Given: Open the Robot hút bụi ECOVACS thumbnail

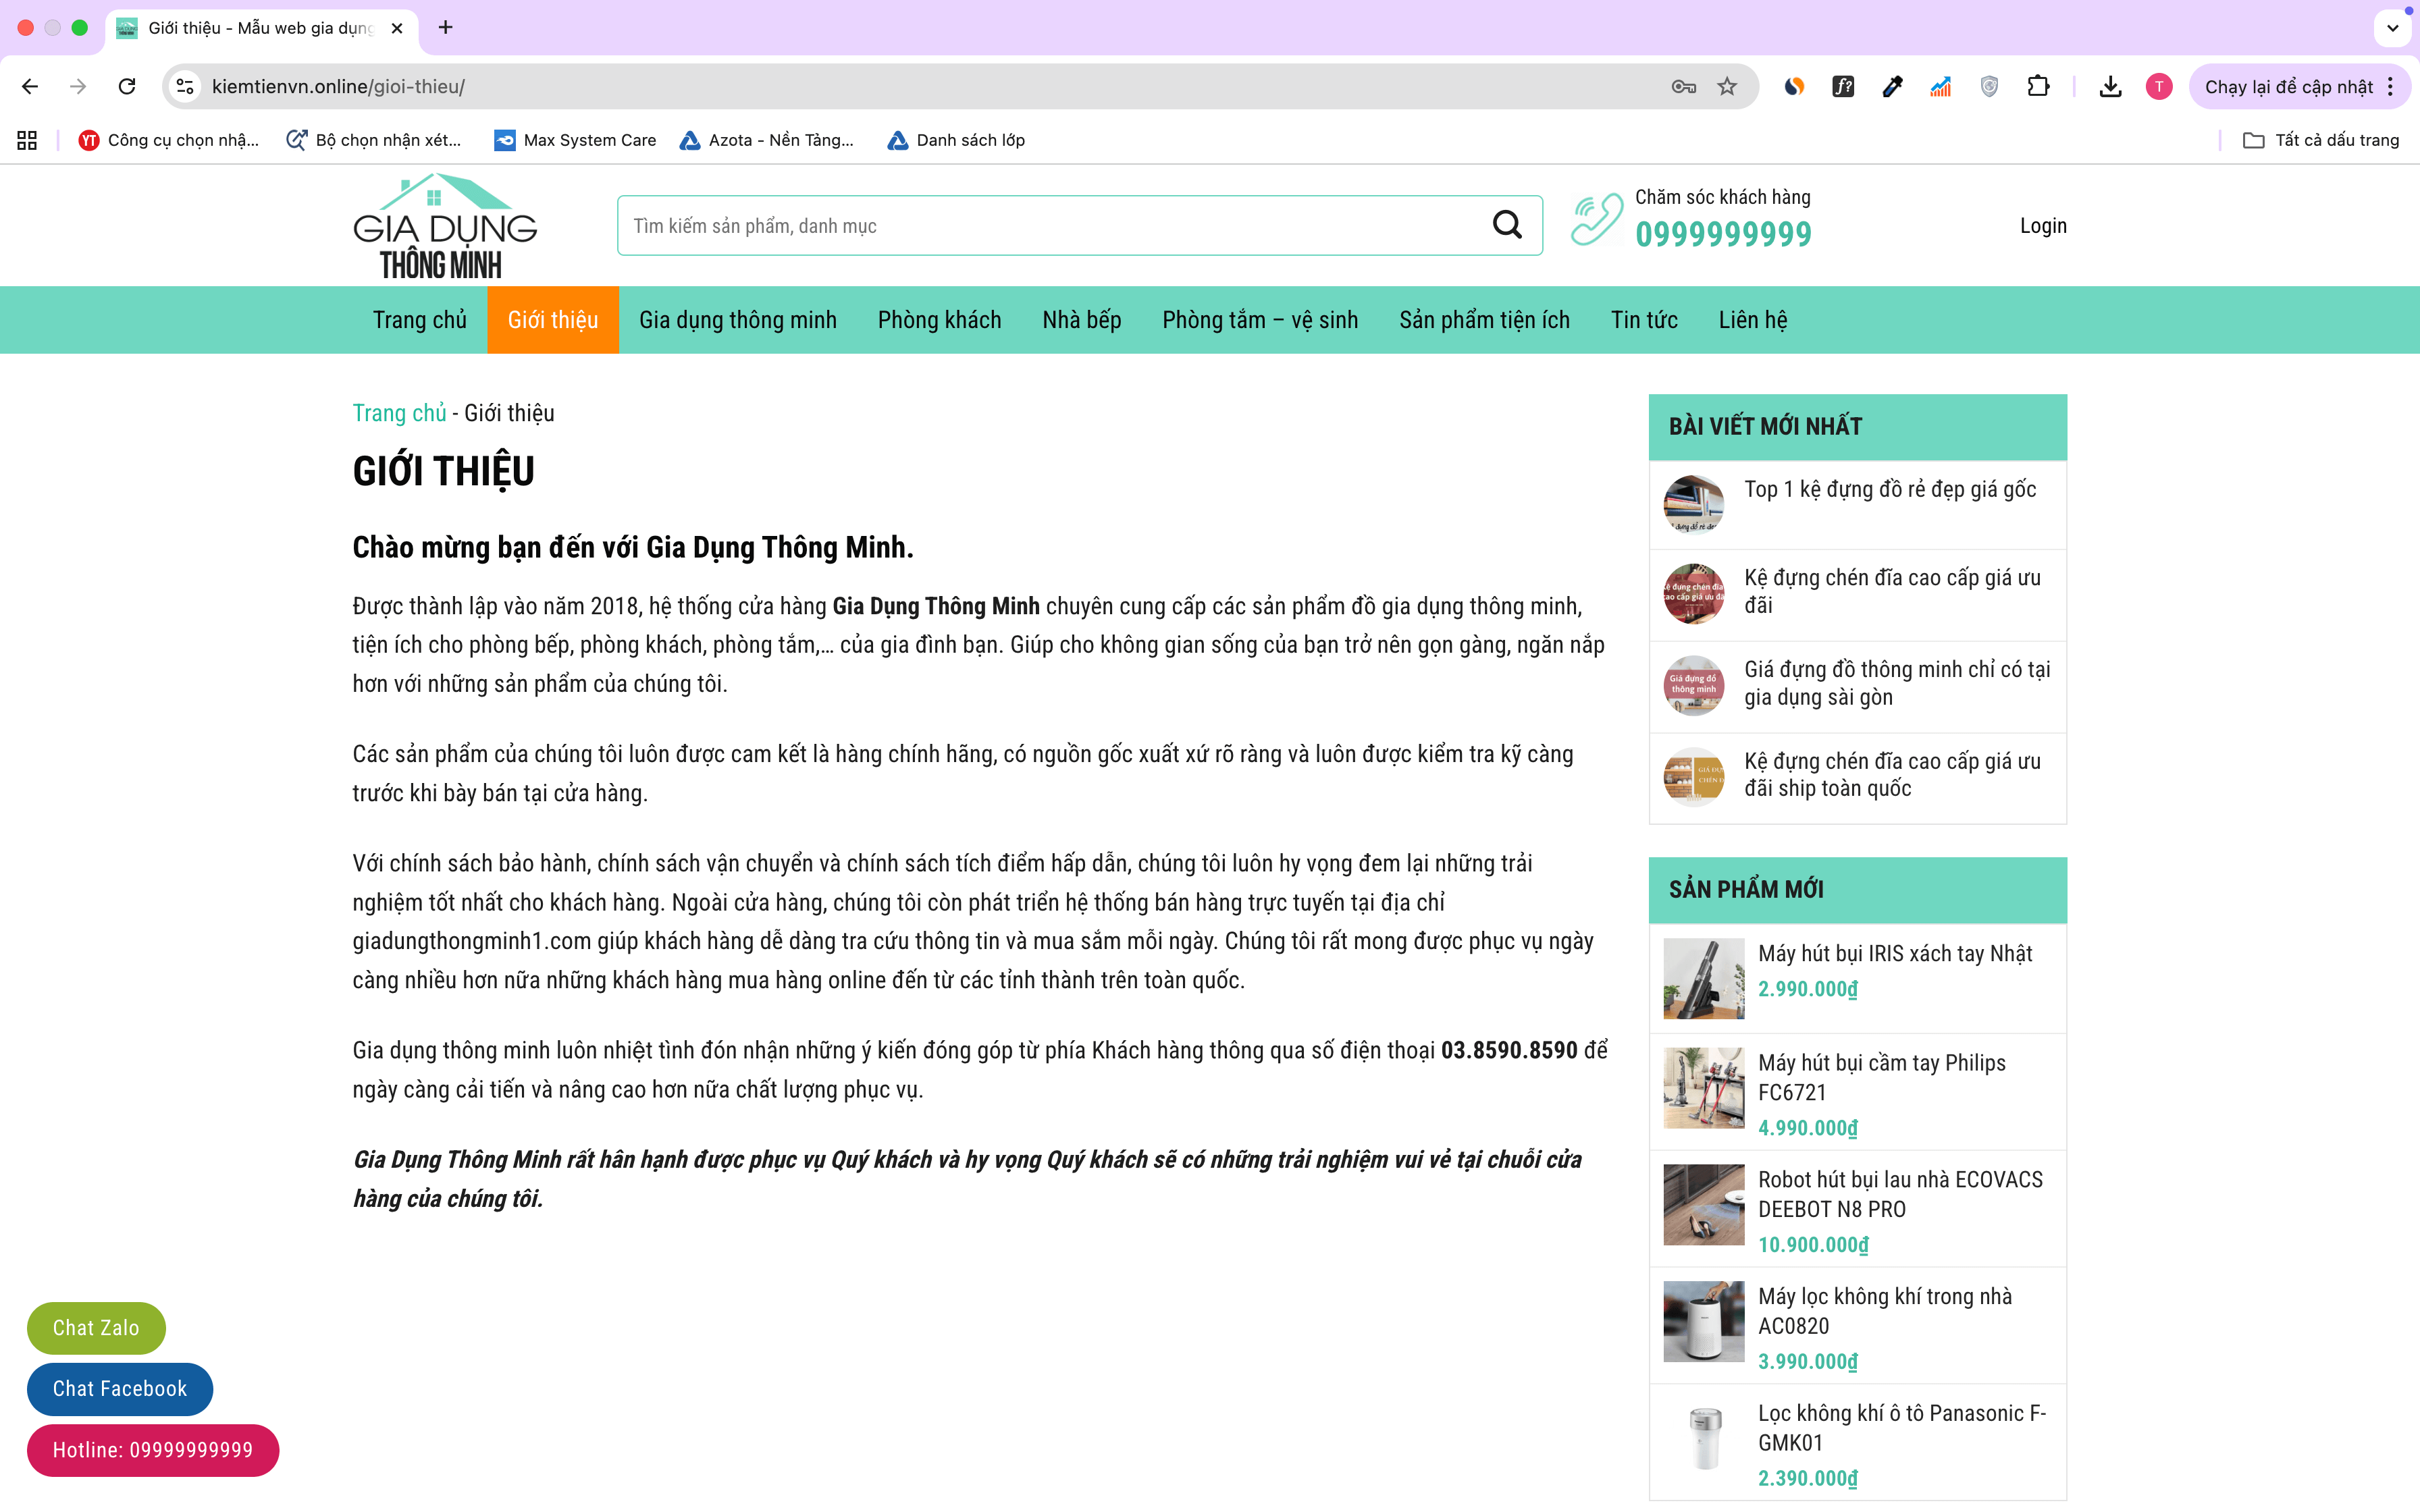Looking at the screenshot, I should 1703,1205.
